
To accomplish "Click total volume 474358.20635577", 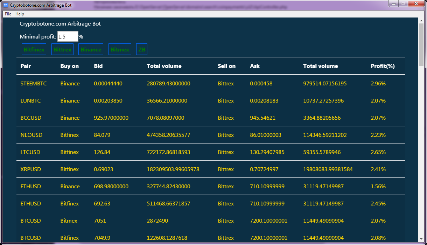I will (x=169, y=135).
